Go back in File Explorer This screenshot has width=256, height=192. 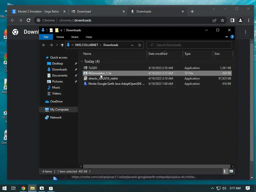tap(43, 45)
